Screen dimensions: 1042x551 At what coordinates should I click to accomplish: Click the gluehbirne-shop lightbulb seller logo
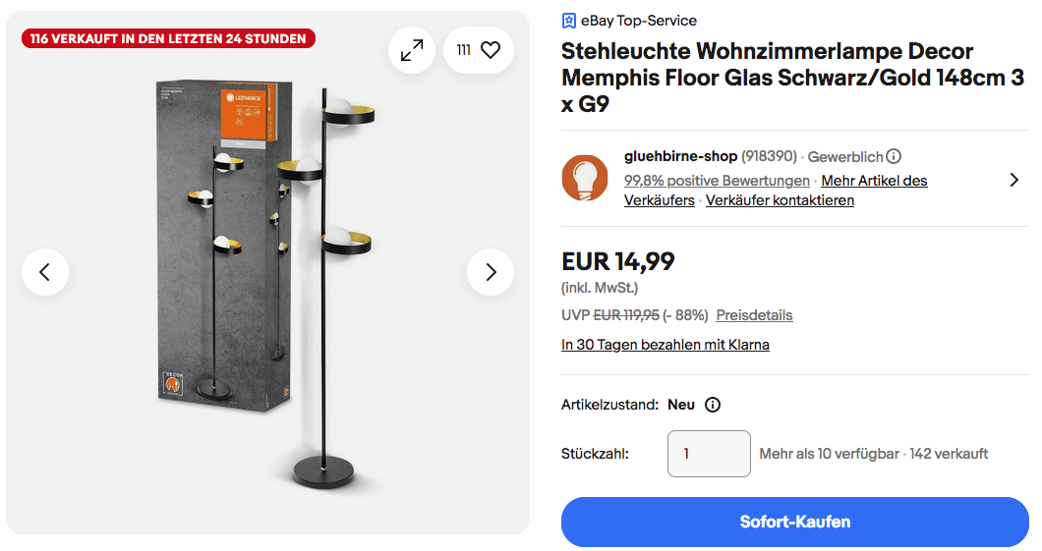[x=585, y=178]
